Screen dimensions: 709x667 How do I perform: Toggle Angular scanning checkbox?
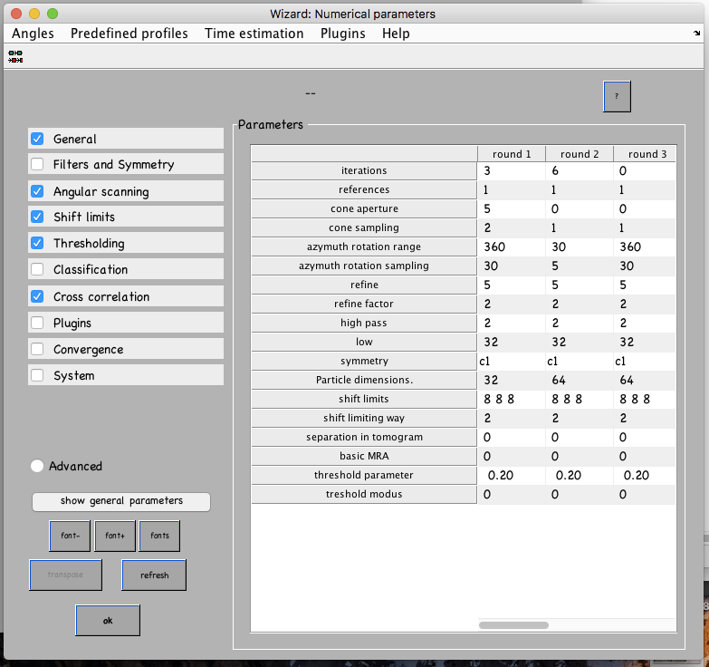pos(37,191)
